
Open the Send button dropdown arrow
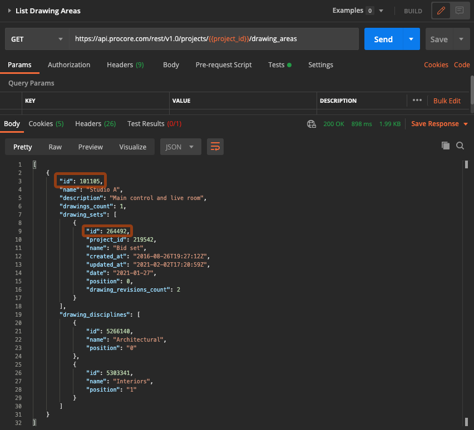coord(411,39)
